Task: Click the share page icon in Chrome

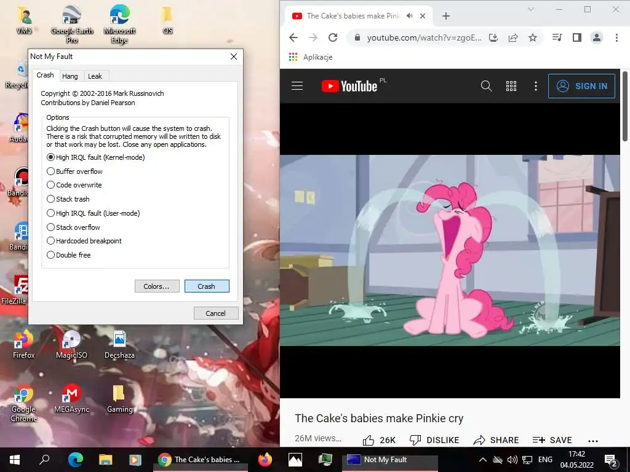Action: click(513, 37)
